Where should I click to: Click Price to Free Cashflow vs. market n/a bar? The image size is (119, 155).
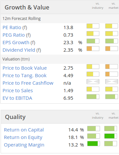tap(112, 82)
